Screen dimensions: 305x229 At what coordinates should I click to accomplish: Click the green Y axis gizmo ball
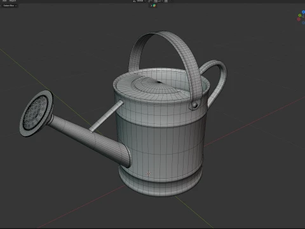pyautogui.click(x=300, y=15)
